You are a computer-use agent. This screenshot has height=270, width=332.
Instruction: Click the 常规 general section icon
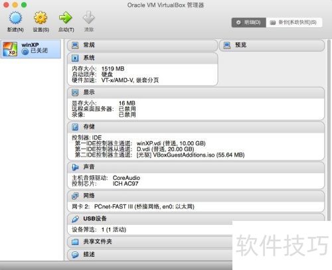(75, 45)
